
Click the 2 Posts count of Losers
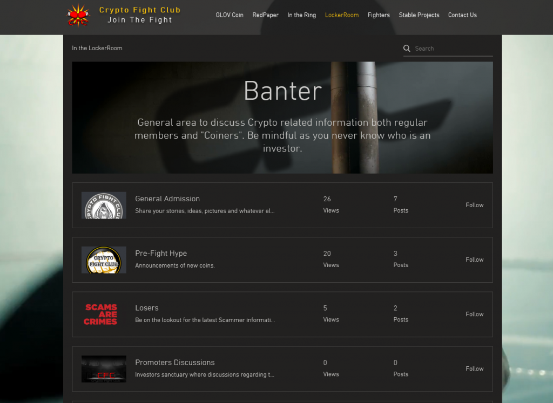(x=401, y=314)
